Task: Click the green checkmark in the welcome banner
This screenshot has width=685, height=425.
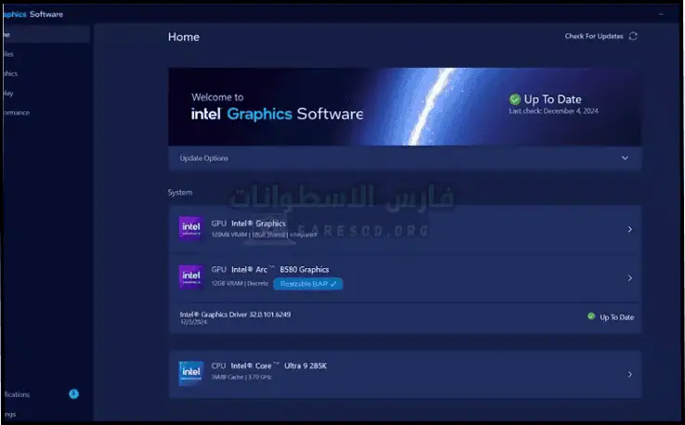Action: click(x=515, y=98)
